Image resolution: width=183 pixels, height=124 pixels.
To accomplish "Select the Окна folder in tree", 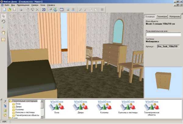I will (x=18, y=104).
